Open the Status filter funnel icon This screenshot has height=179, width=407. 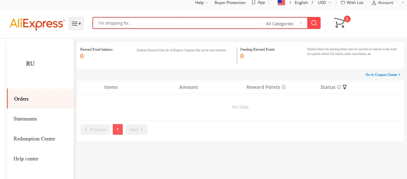pos(345,87)
